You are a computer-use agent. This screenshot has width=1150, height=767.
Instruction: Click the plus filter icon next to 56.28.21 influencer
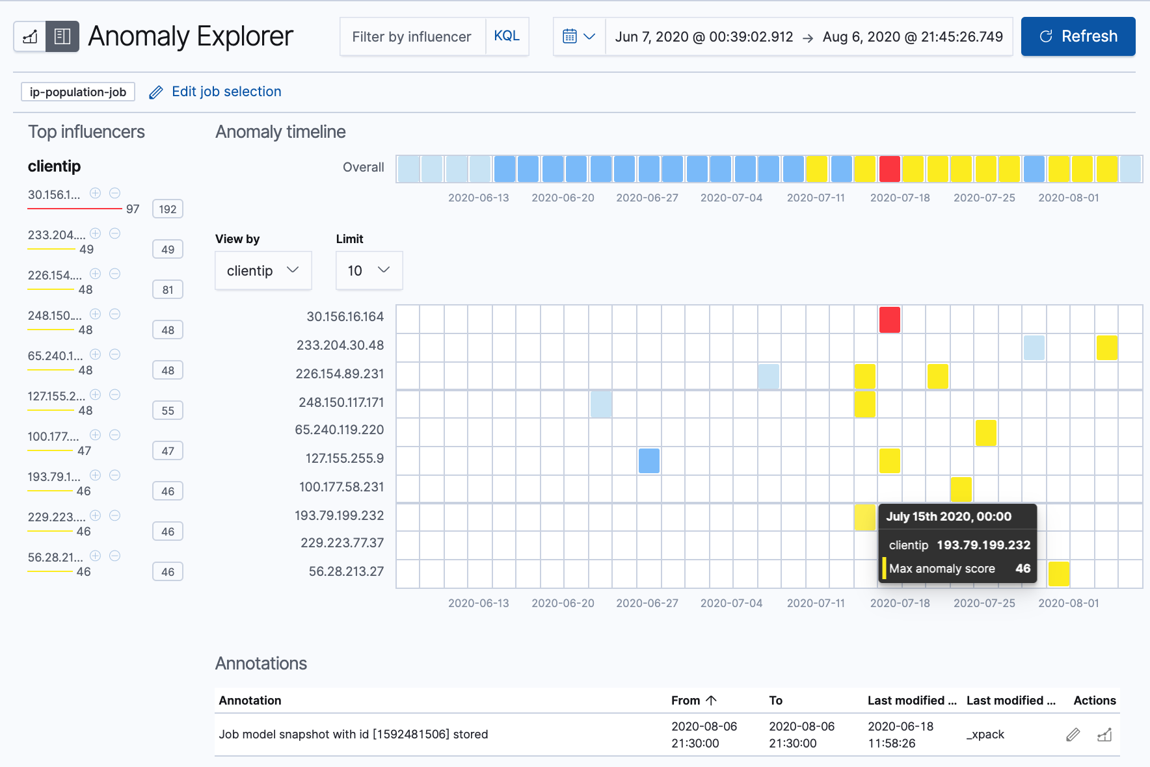coord(95,556)
